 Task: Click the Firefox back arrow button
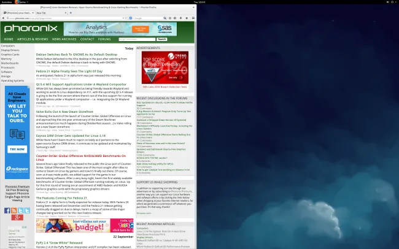pyautogui.click(x=4, y=18)
